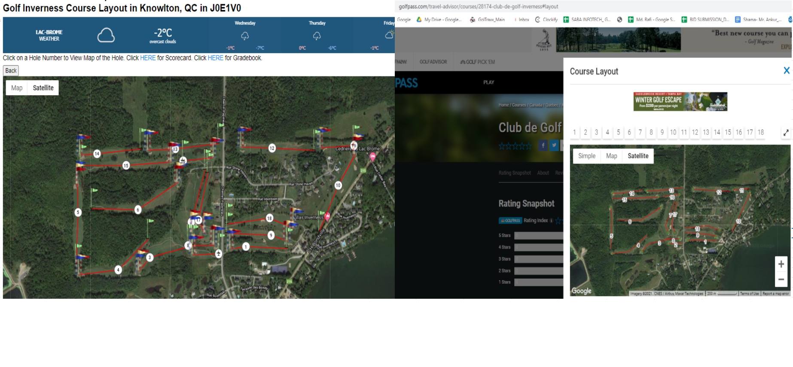The image size is (793, 367).
Task: Share the course on Twitter
Action: (x=554, y=146)
